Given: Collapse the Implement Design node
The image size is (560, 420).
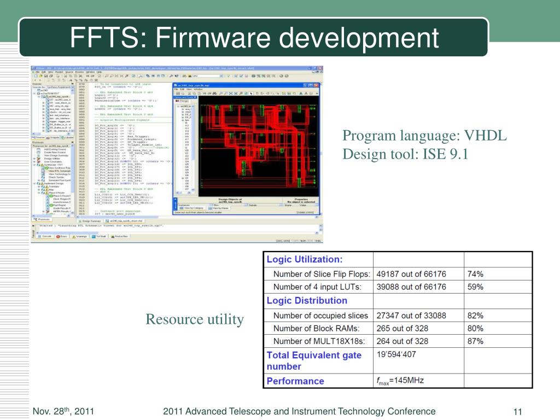Looking at the screenshot, I should tap(34, 184).
